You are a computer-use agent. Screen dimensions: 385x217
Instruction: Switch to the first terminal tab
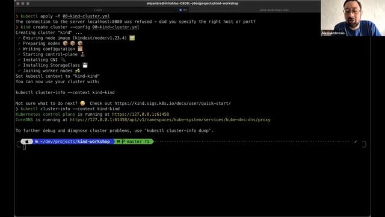[97, 10]
